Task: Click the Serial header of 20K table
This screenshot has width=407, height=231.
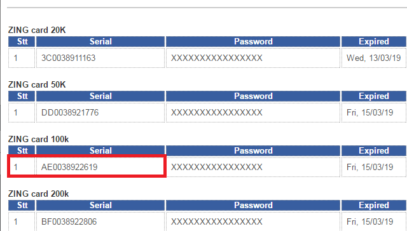Action: [x=100, y=42]
